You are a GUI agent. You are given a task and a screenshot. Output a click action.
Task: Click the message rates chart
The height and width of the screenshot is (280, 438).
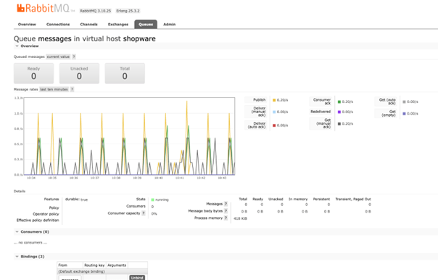[x=129, y=136]
